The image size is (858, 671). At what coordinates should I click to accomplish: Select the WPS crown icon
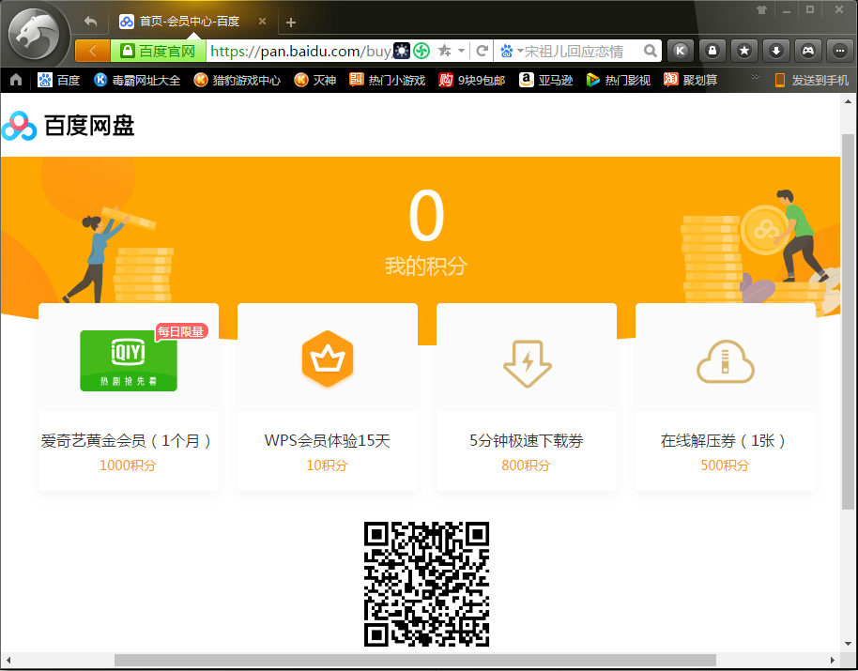tap(327, 358)
